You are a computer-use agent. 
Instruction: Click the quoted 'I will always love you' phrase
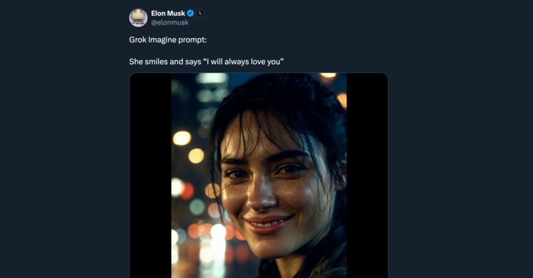click(244, 62)
